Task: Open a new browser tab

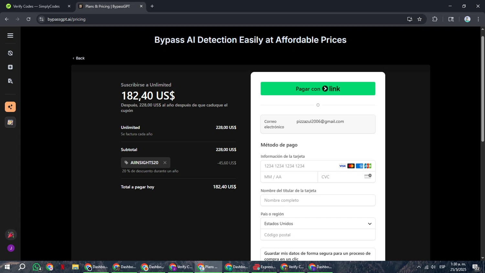Action: click(152, 6)
